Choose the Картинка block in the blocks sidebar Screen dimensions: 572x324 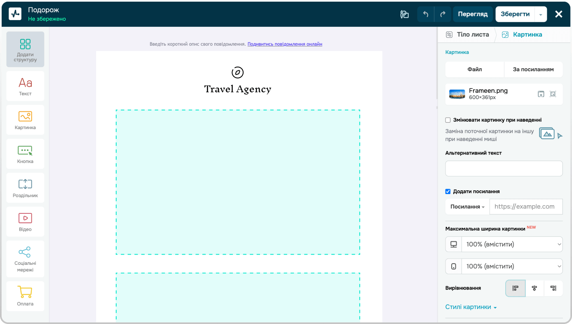point(25,120)
